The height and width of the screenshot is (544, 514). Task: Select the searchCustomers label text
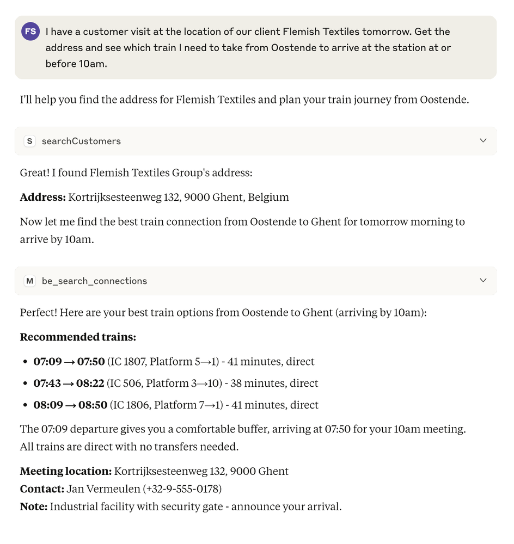81,141
